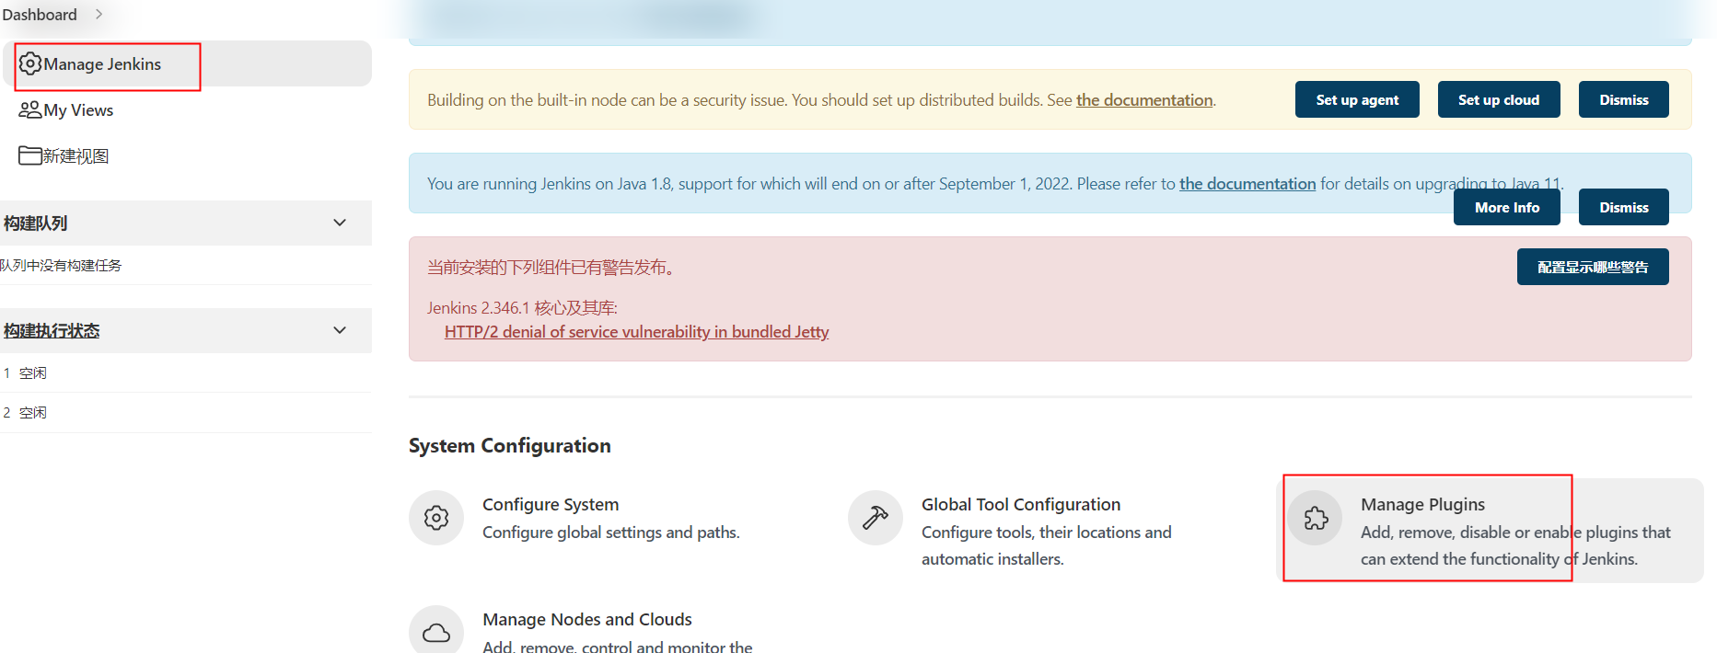Open the documentation link about upgrading Java
The image size is (1717, 653).
[1247, 183]
